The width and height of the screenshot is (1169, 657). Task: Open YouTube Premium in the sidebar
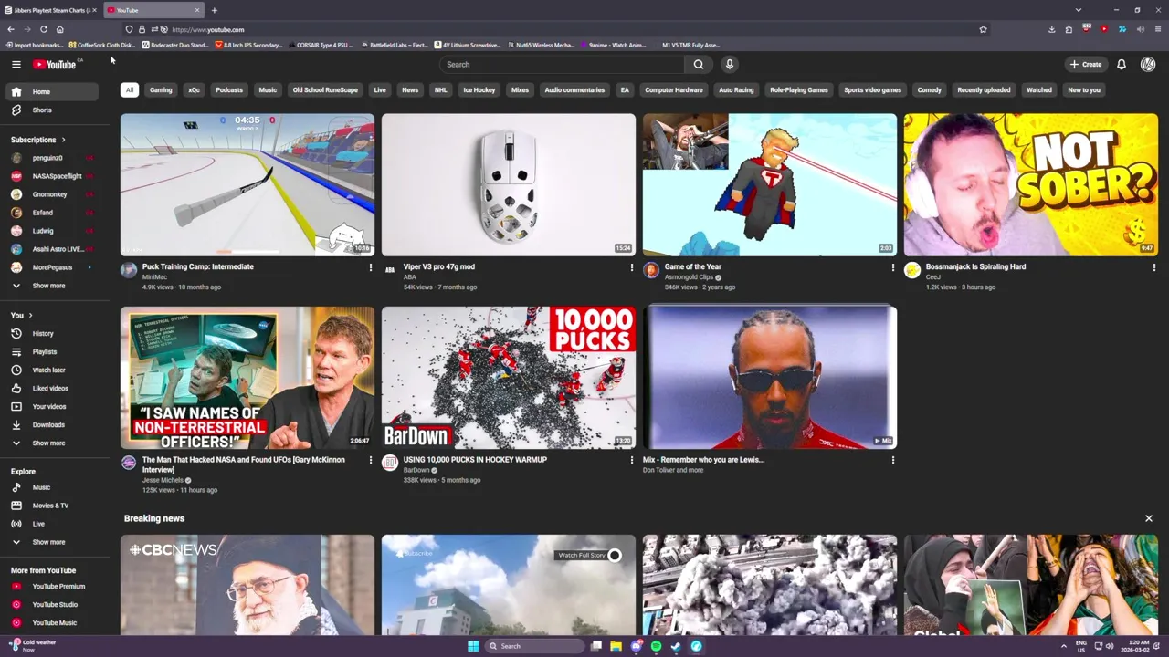(x=51, y=586)
